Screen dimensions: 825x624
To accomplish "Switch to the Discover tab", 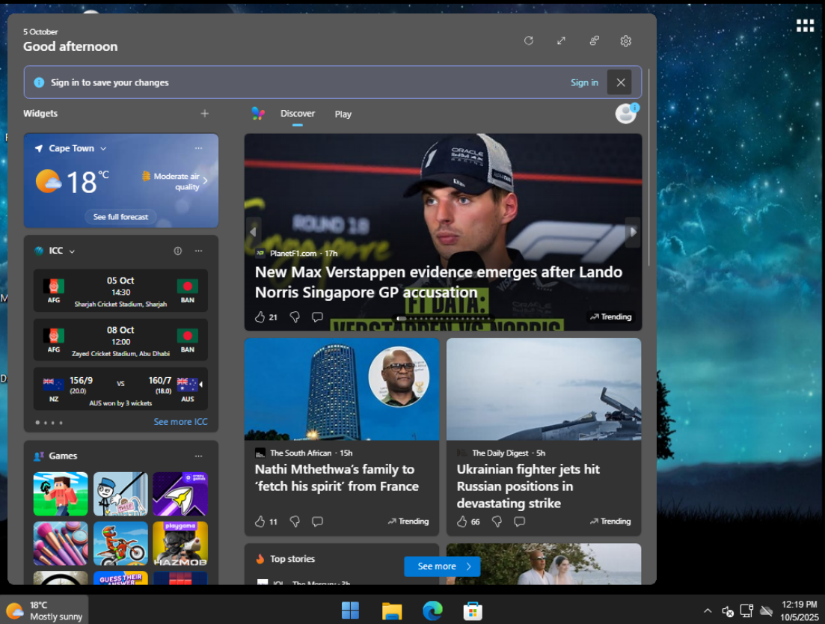I will point(297,113).
